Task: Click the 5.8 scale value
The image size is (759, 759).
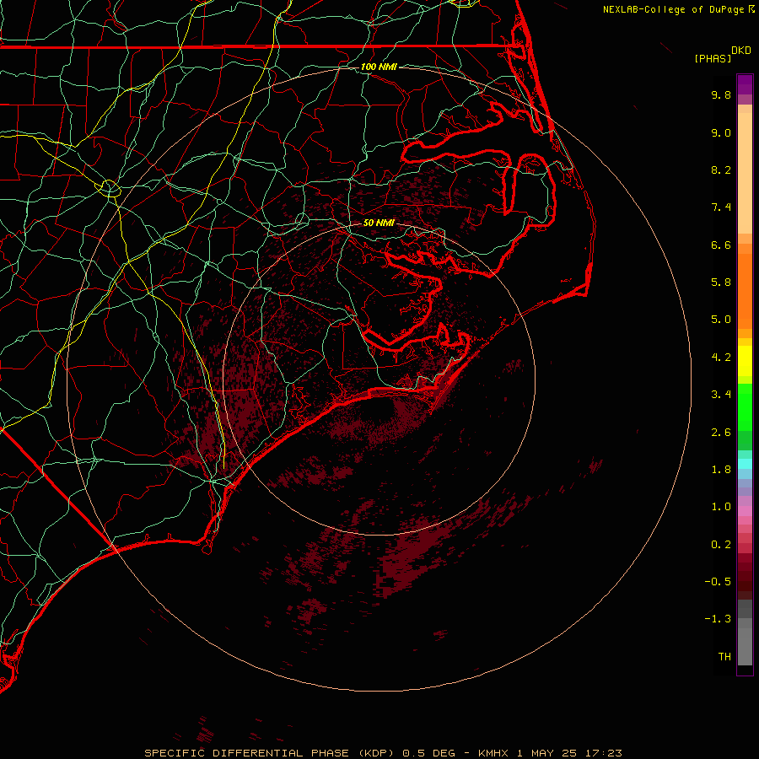Action: [x=721, y=283]
